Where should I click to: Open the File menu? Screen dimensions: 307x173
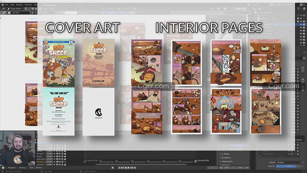pyautogui.click(x=7, y=5)
